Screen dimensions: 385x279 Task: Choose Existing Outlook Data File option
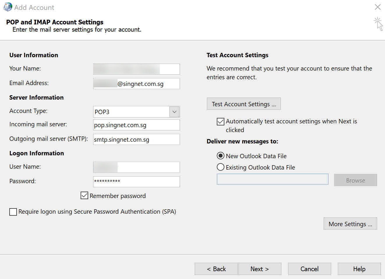pos(221,167)
